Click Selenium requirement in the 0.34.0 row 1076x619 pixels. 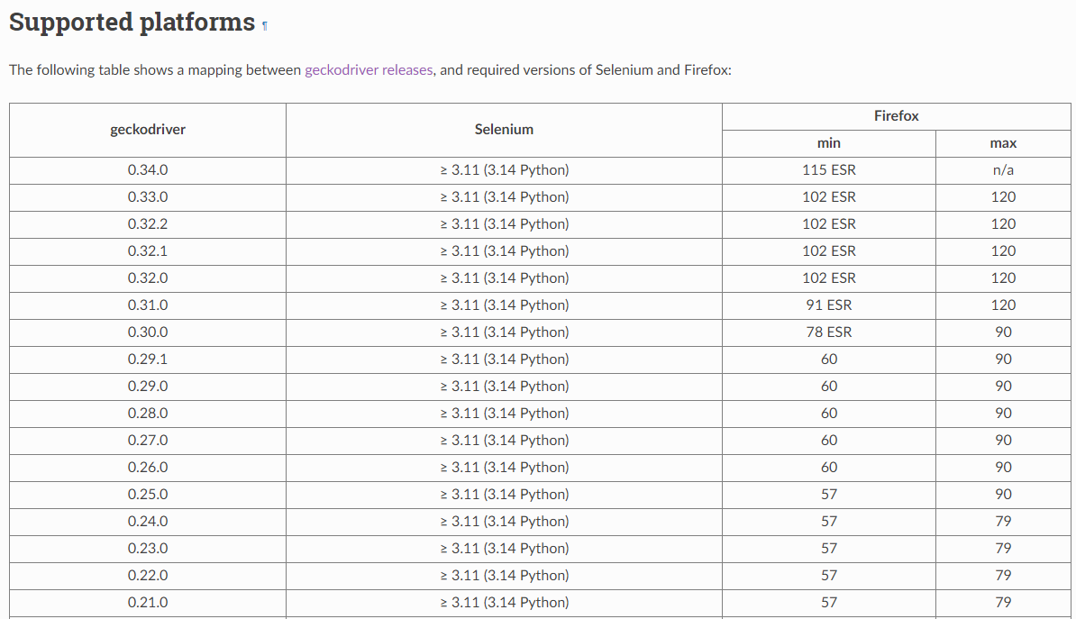505,170
